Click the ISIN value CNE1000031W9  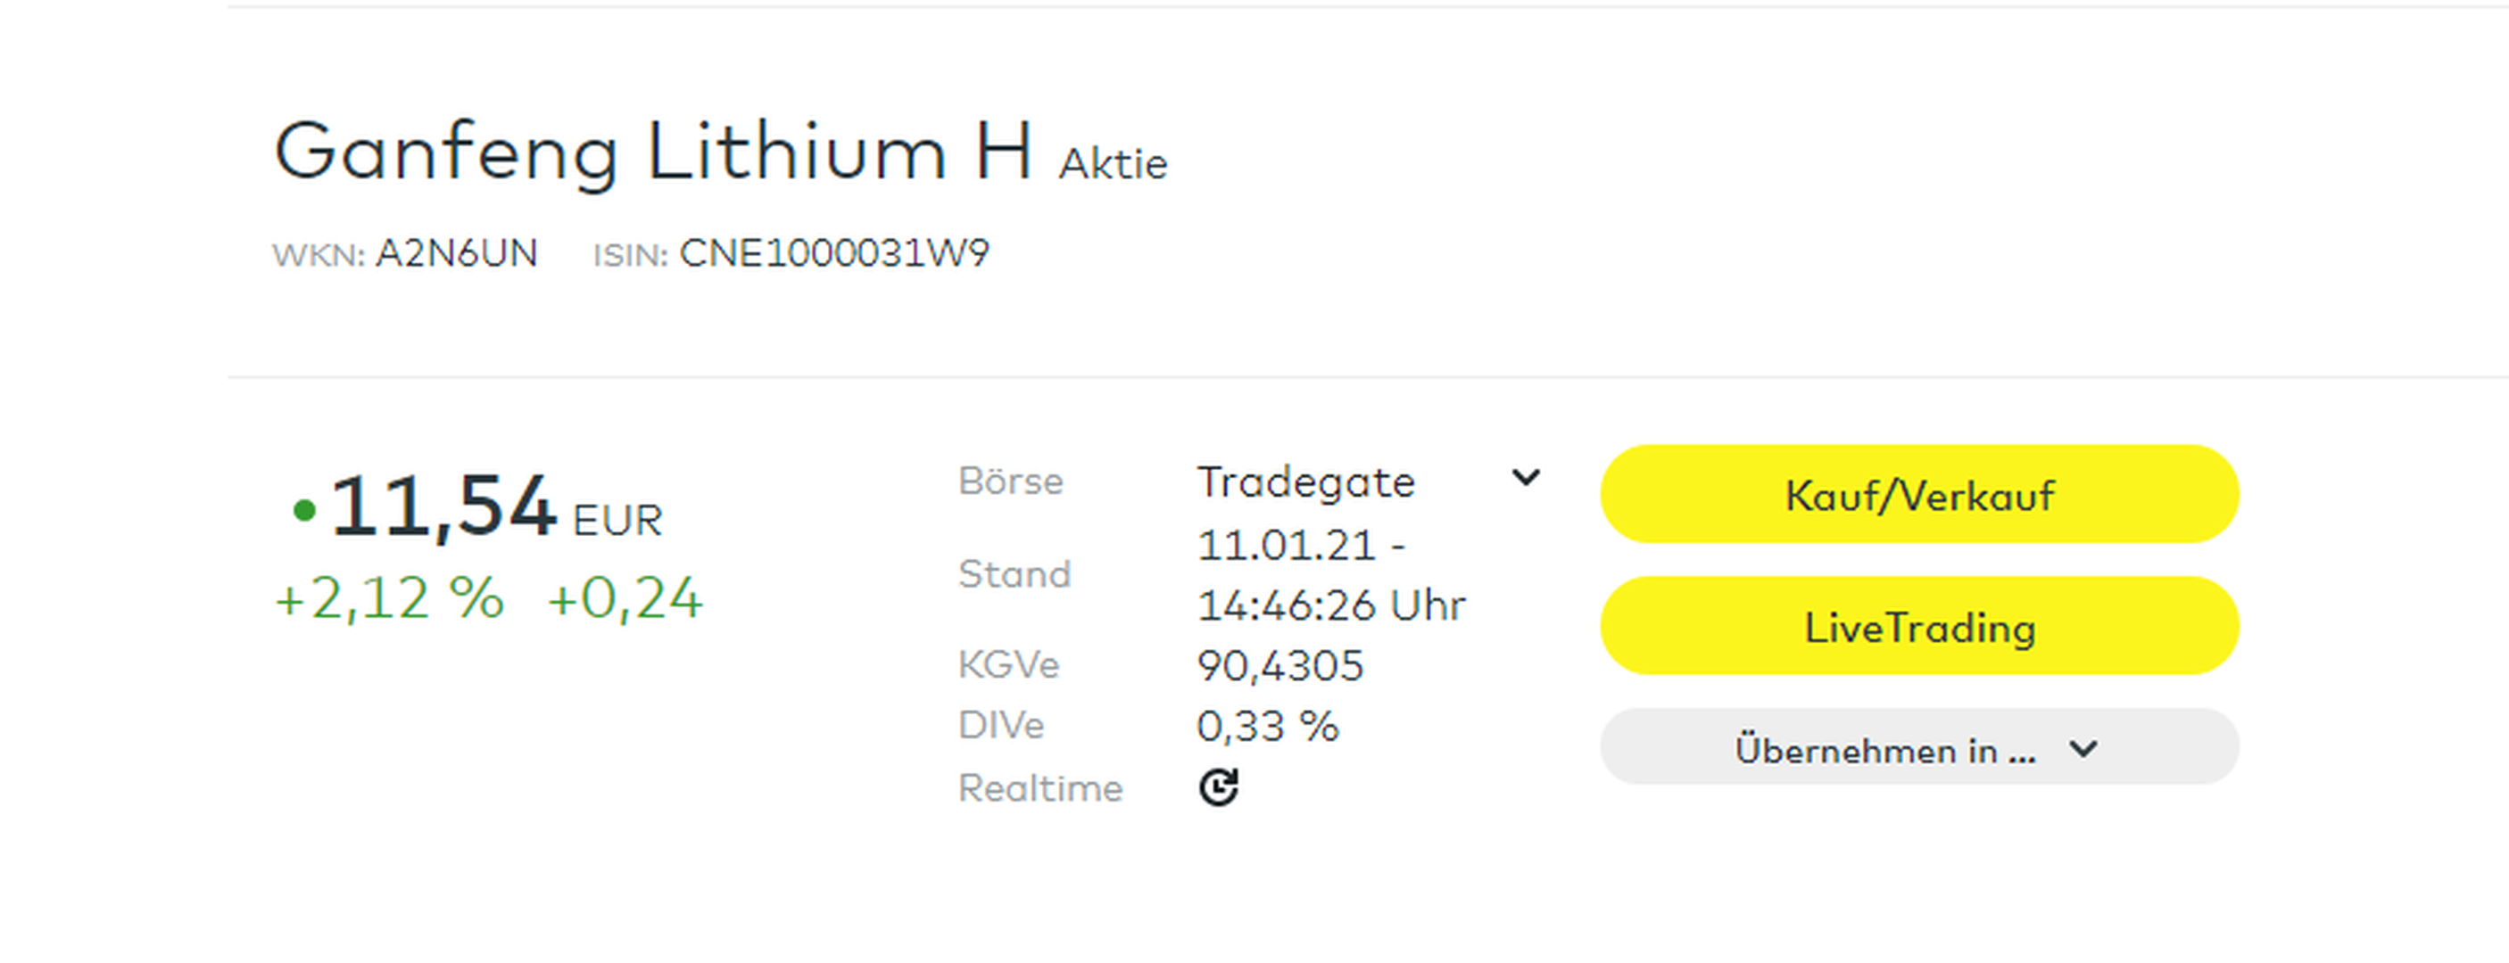pos(833,253)
